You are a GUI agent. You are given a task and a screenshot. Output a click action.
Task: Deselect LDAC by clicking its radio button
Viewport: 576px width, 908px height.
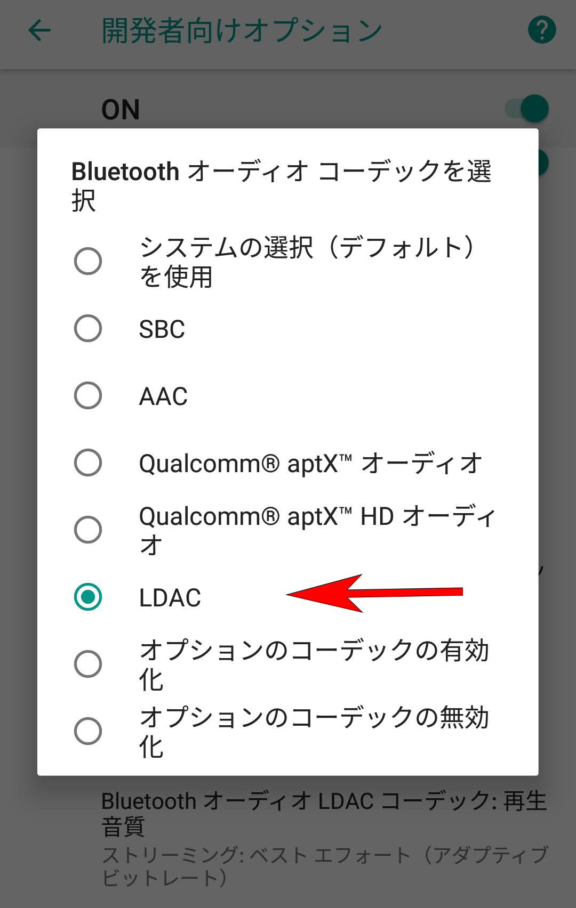pos(89,598)
